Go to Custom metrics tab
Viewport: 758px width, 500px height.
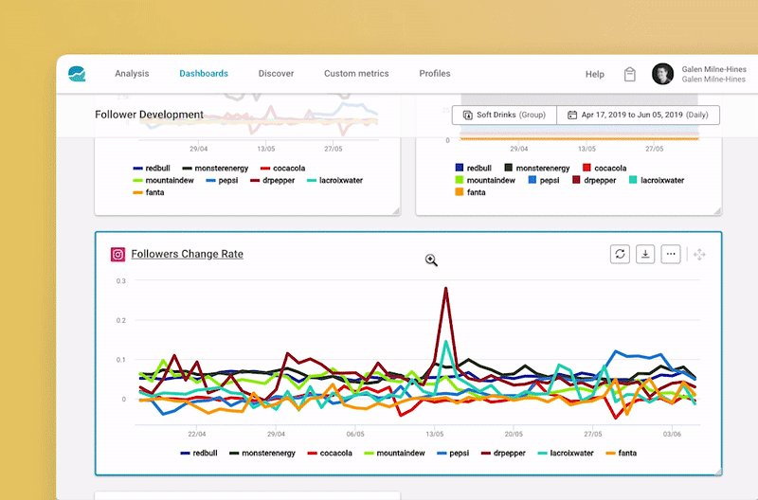pos(356,74)
